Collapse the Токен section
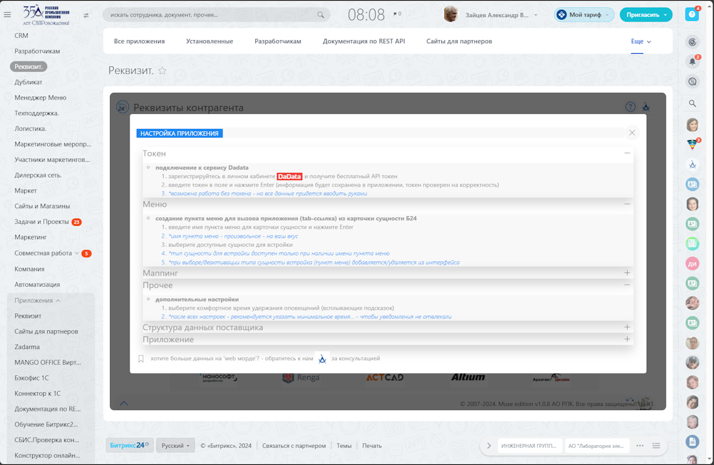Screen dimensions: 714x465 click(626, 153)
